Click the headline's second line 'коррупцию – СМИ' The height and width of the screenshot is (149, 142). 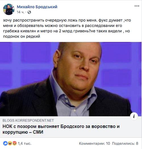[23, 132]
